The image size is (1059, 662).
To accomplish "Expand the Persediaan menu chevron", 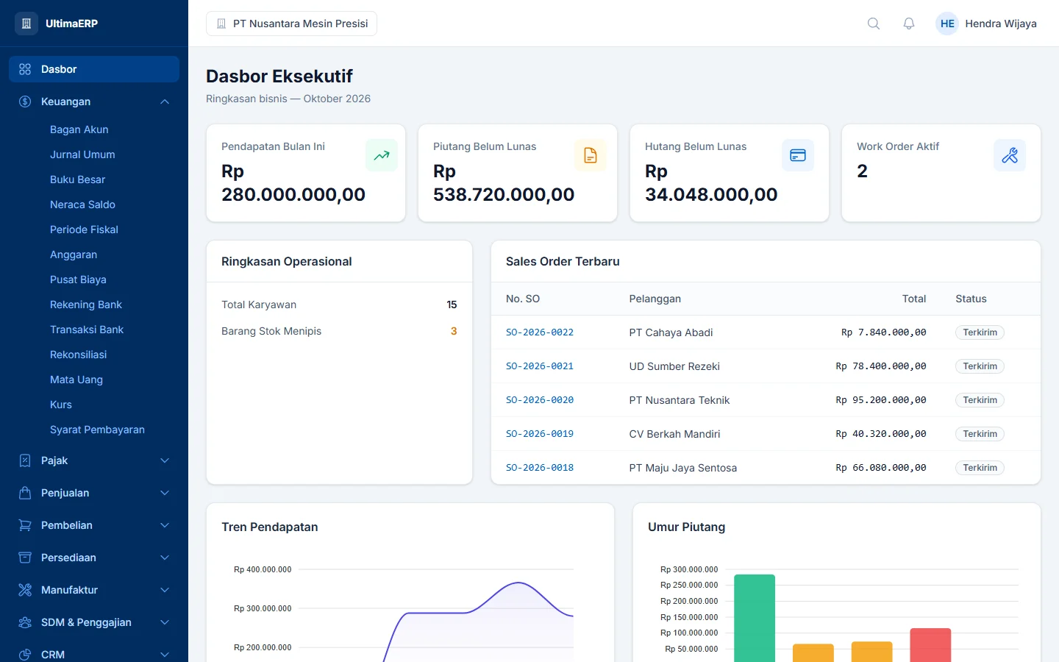I will pos(165,558).
